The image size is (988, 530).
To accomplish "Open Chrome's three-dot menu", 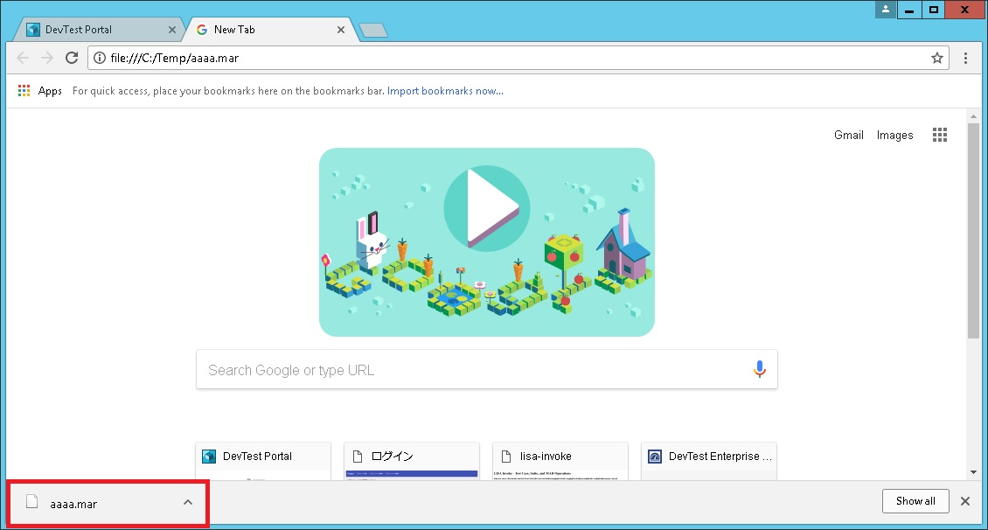I will point(964,58).
